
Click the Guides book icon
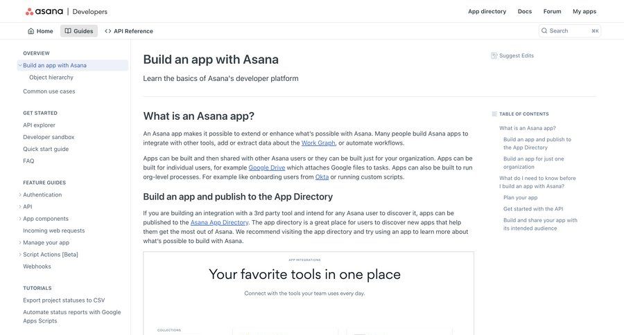[x=68, y=31]
